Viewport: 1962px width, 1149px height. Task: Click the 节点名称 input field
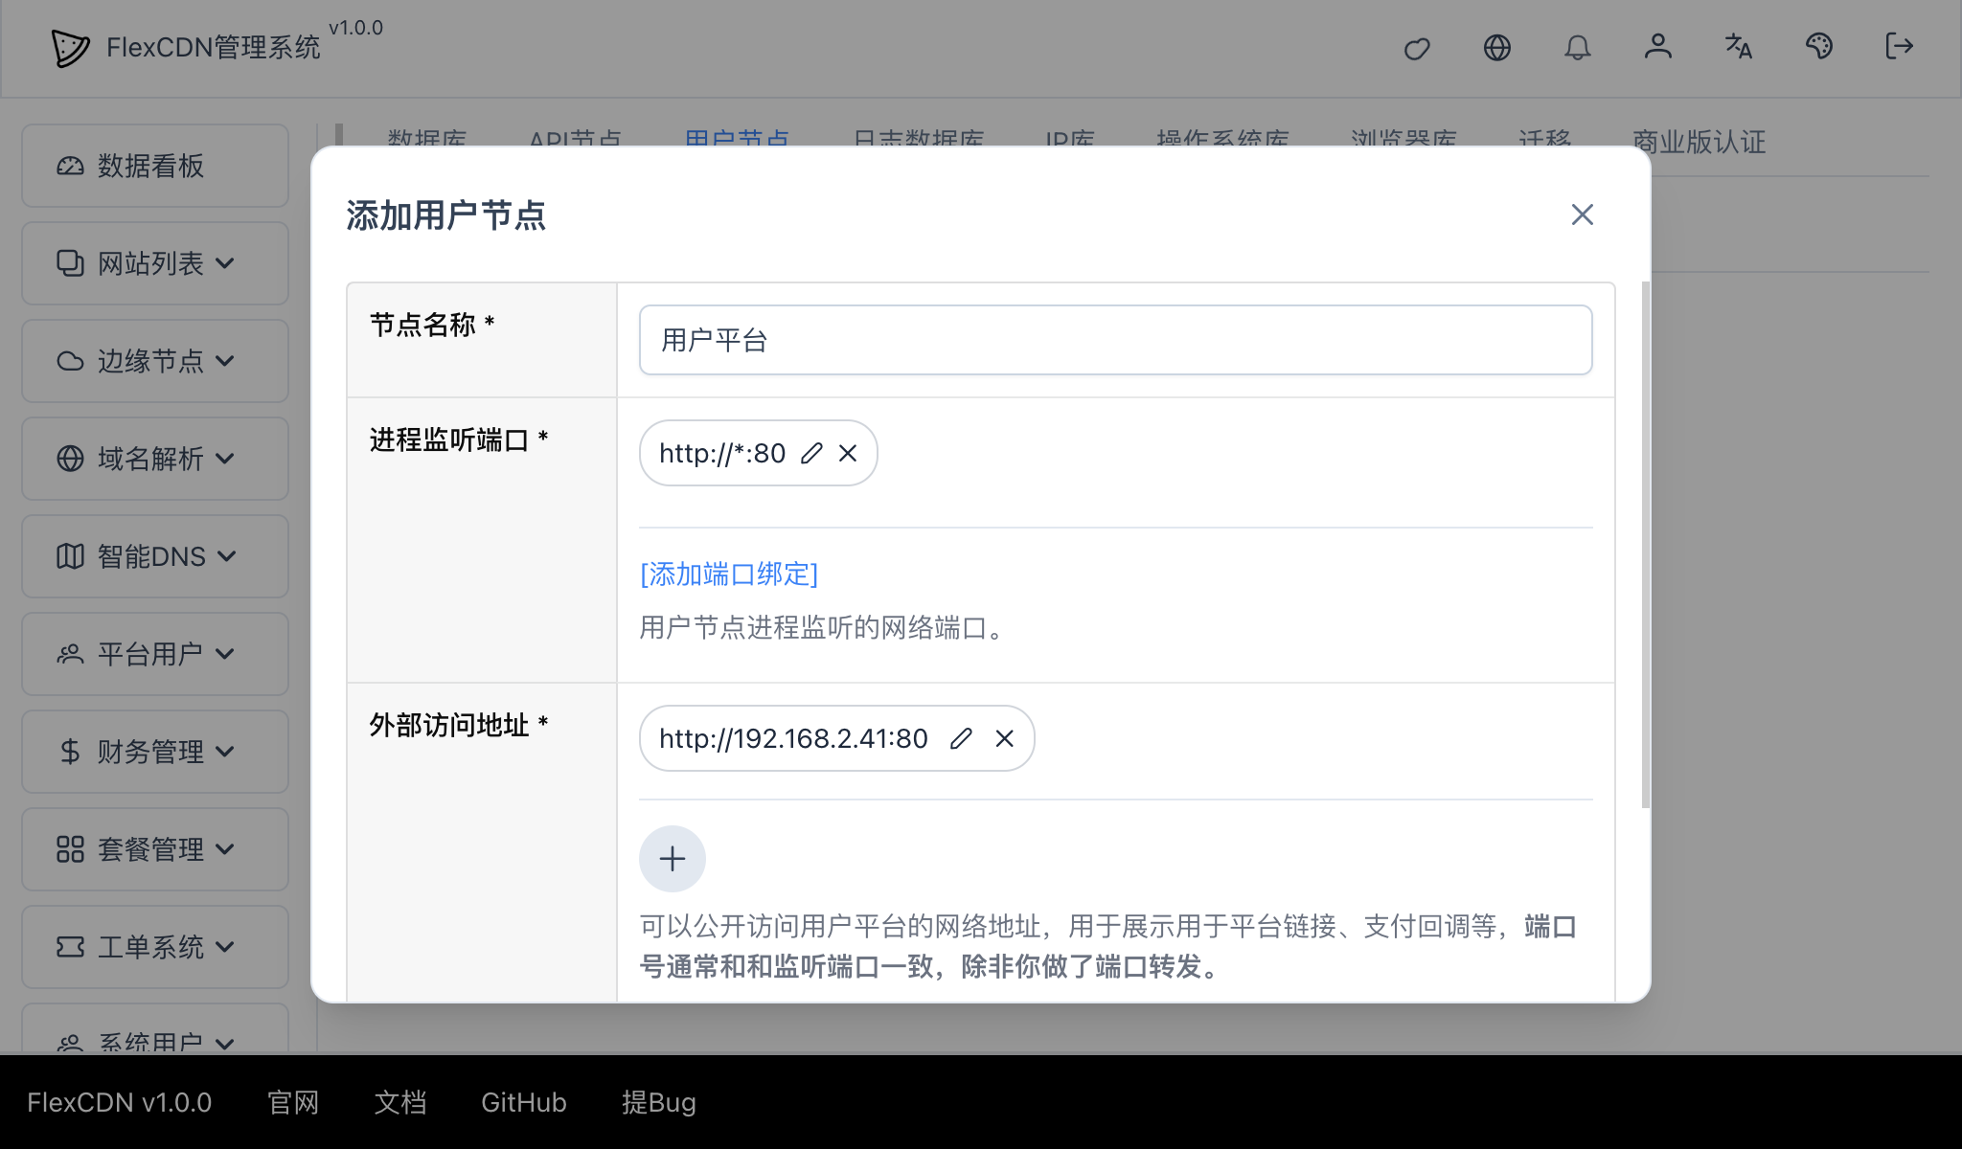point(1114,339)
